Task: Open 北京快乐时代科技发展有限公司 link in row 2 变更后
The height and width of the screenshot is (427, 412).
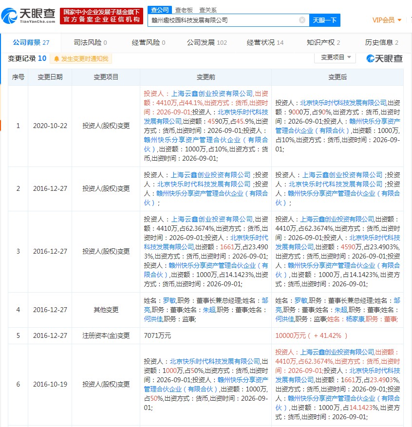Action: point(336,184)
